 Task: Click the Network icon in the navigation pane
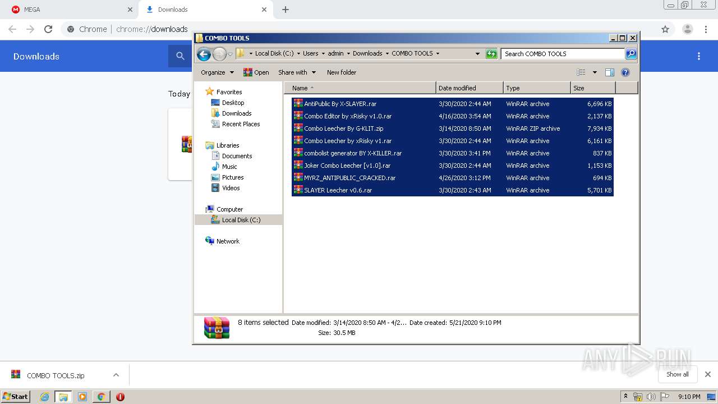point(210,241)
